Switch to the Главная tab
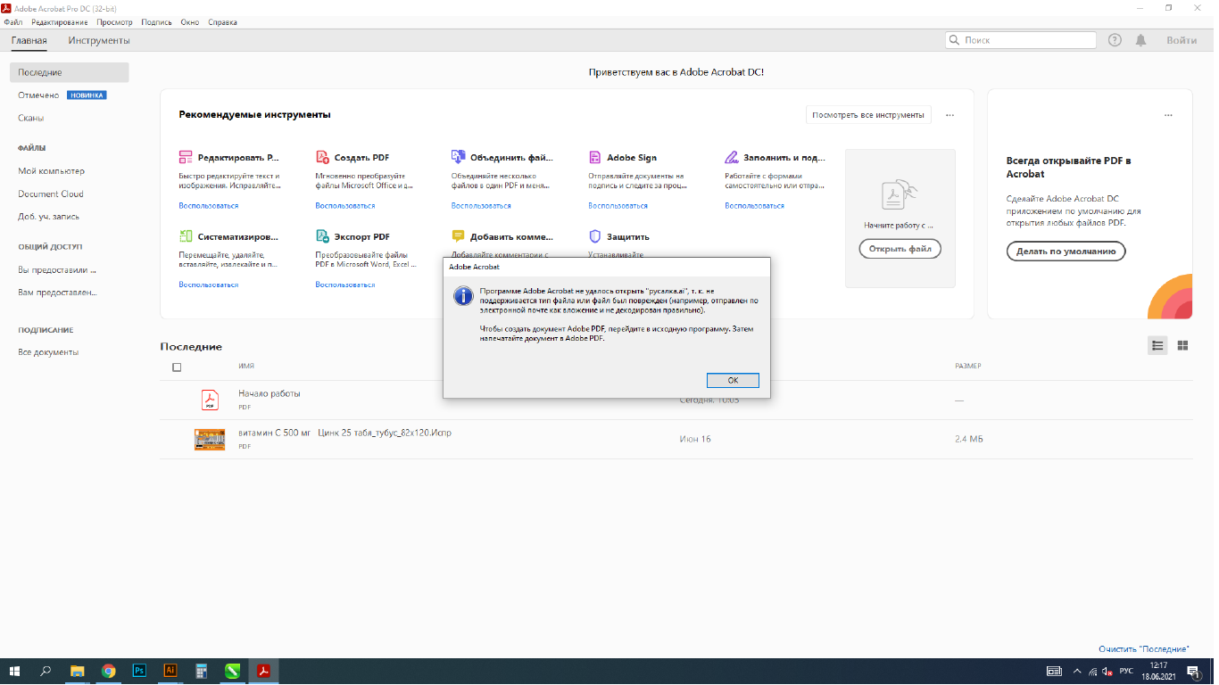Screen dimensions: 1219x685 (29, 40)
